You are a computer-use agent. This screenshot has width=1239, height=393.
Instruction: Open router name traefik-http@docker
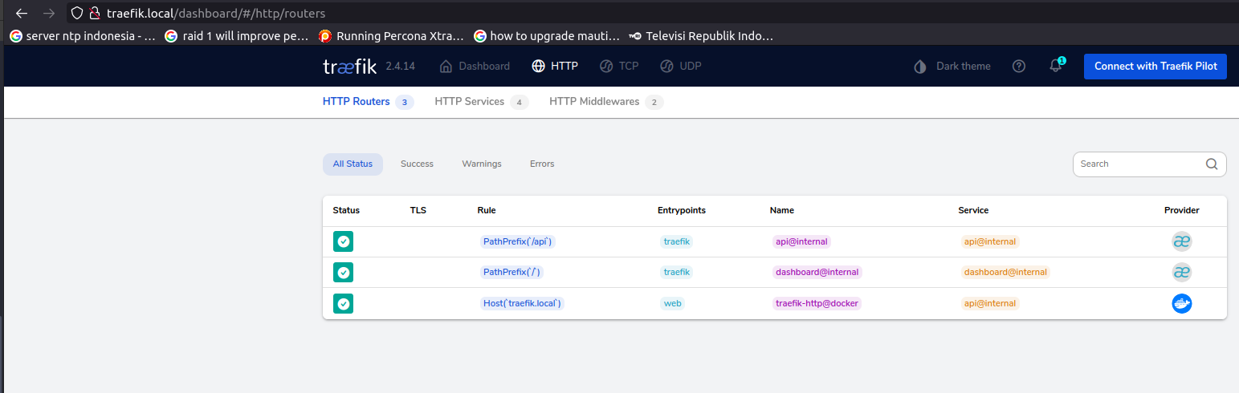[x=817, y=304]
